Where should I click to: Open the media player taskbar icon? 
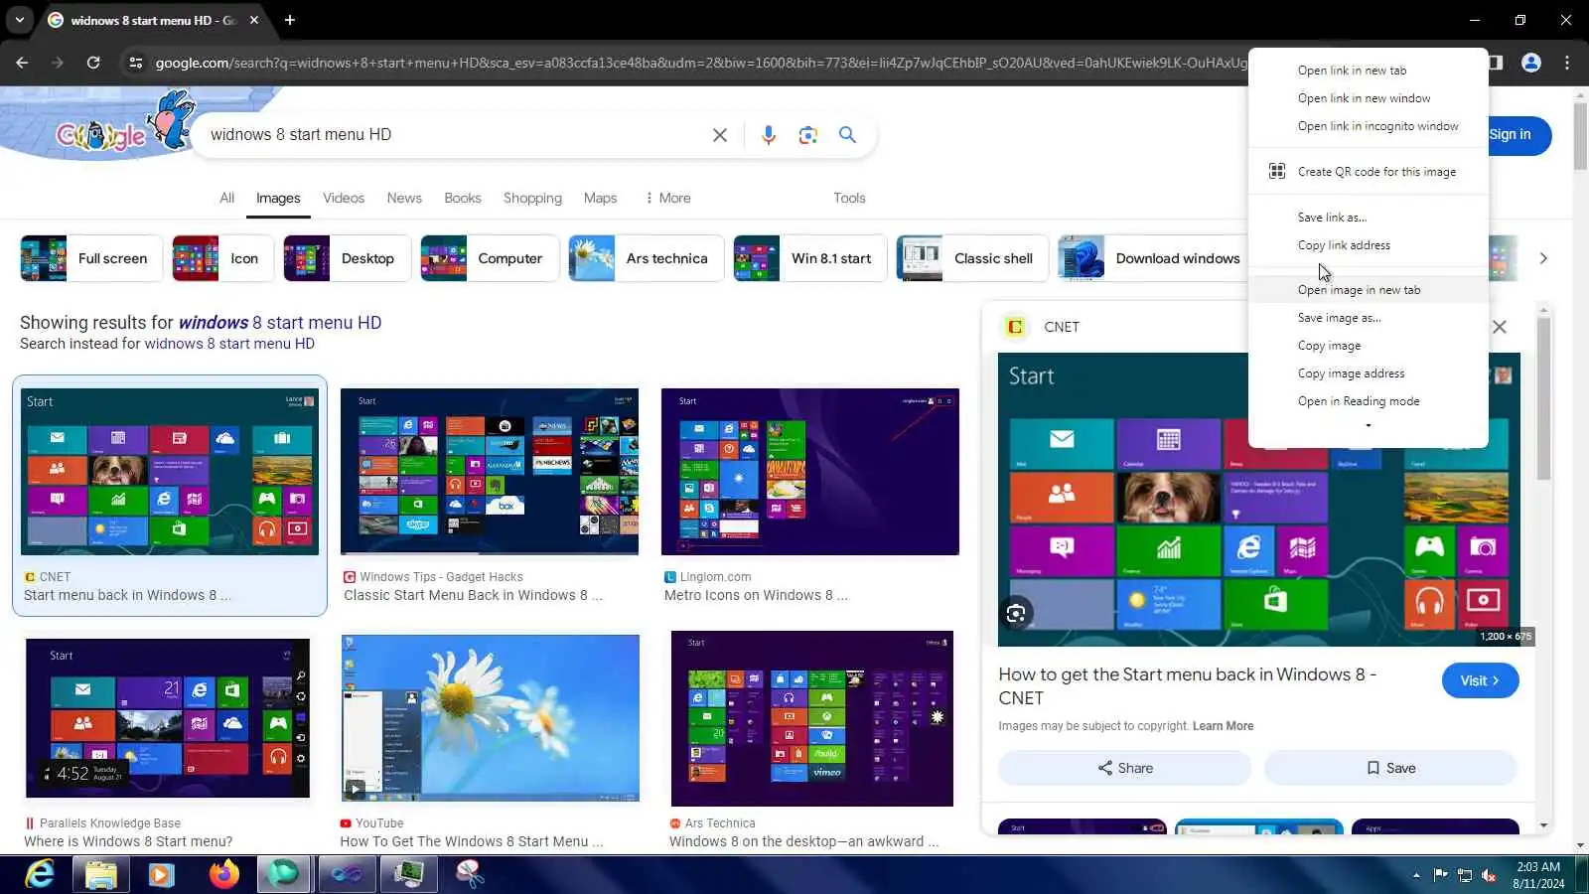(161, 874)
